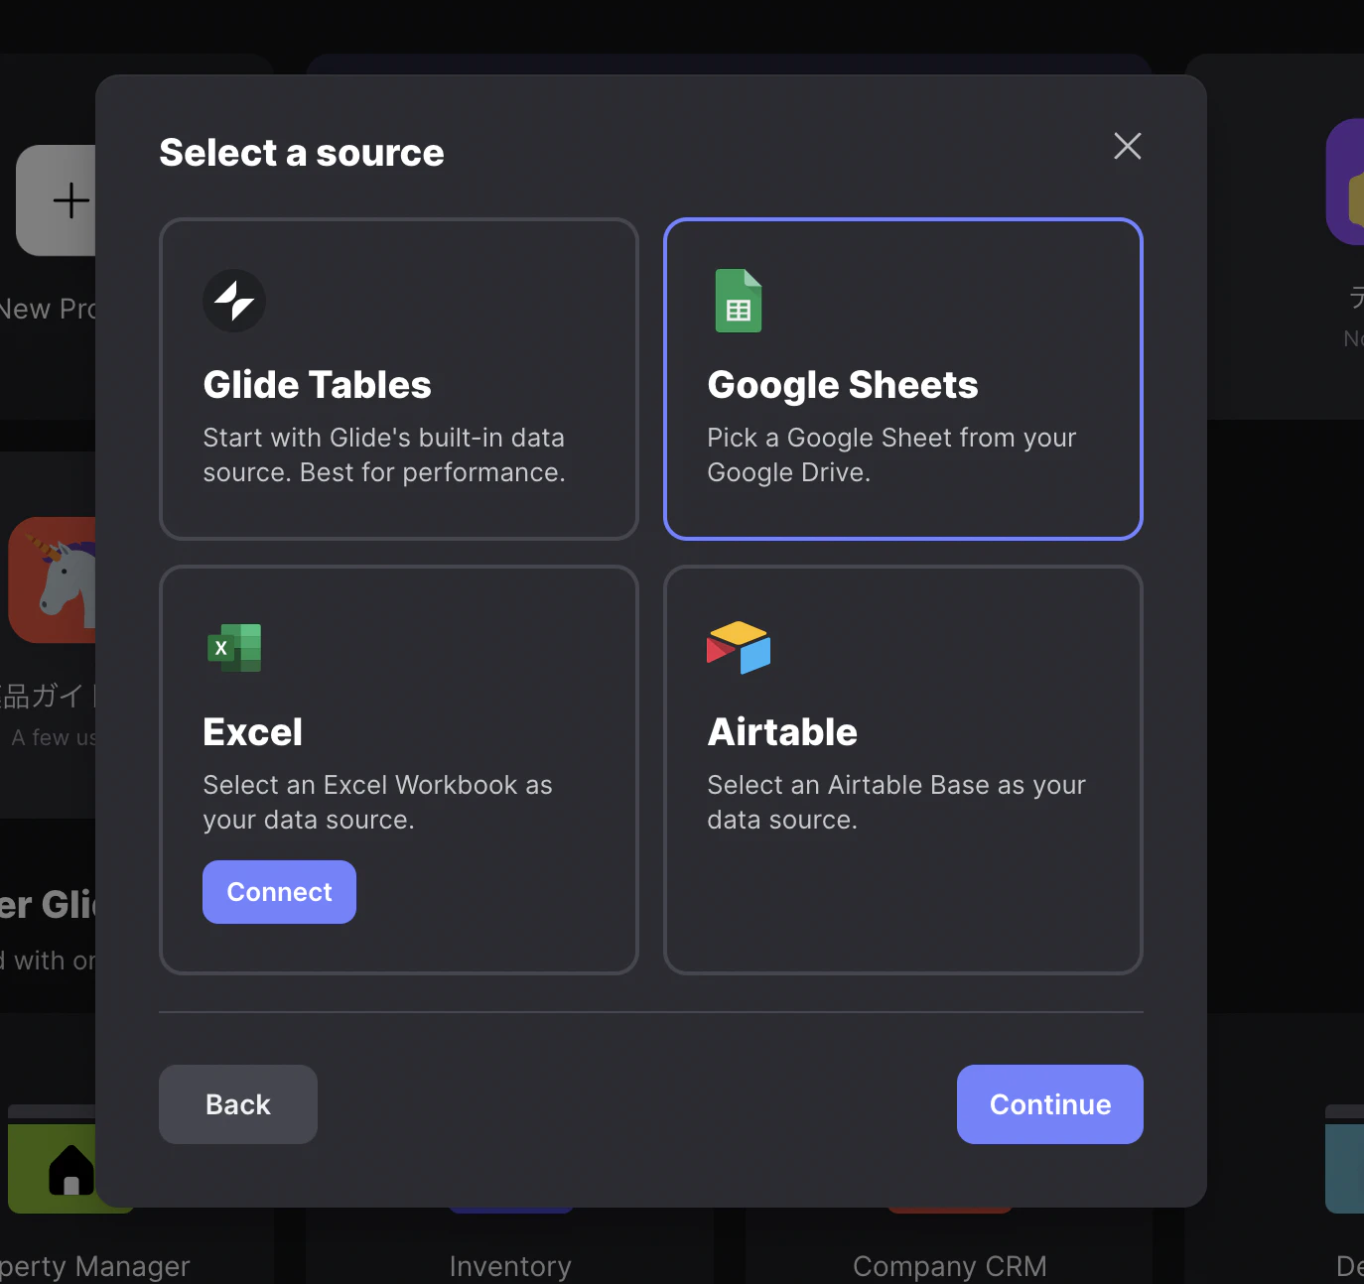Click the Glide Tables lightning logo icon
1364x1284 pixels.
234,301
